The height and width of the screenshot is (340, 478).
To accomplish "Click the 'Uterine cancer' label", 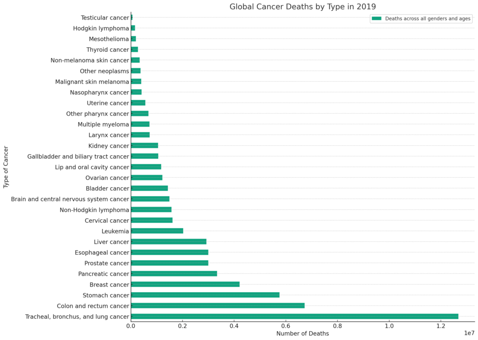I will 108,103.
